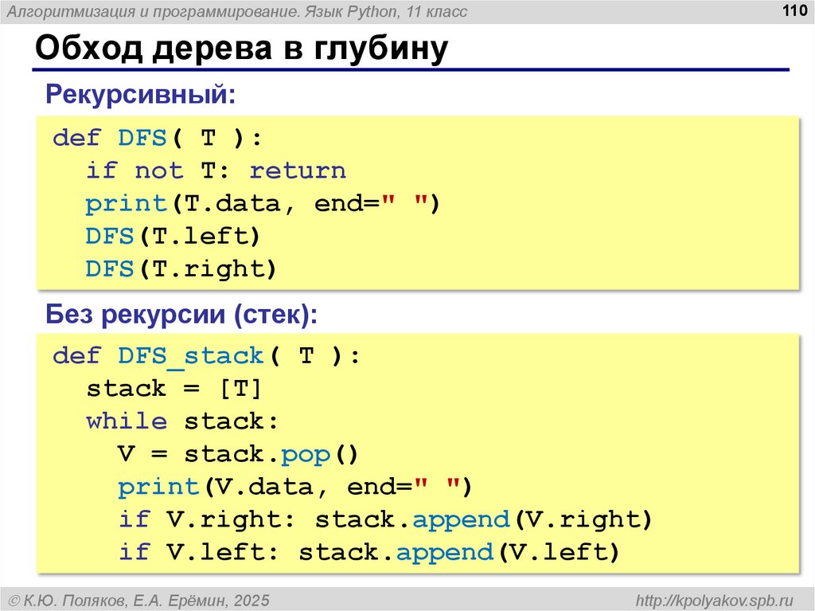
Task: Click the "print(T.data, end=" ")" line
Action: [x=263, y=204]
